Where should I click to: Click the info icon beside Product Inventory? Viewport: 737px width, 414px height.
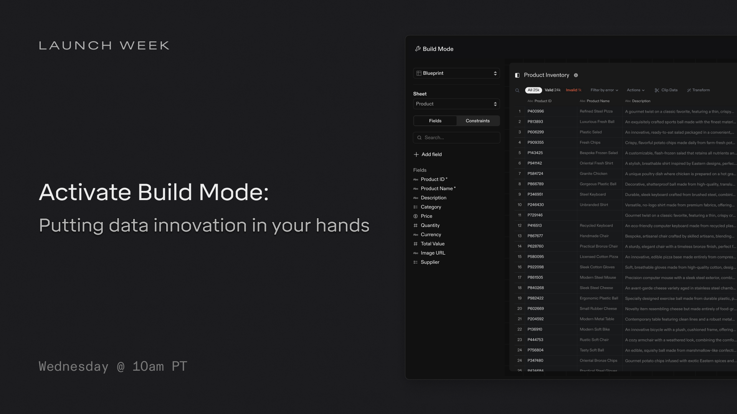(x=576, y=75)
